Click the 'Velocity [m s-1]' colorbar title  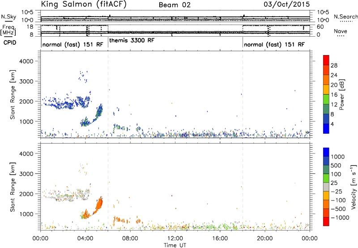[354, 187]
